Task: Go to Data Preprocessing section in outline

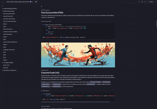Action: (9, 11)
